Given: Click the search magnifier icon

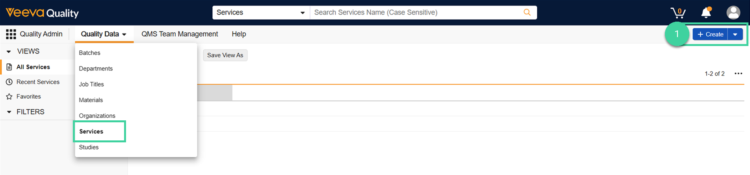Looking at the screenshot, I should [527, 13].
